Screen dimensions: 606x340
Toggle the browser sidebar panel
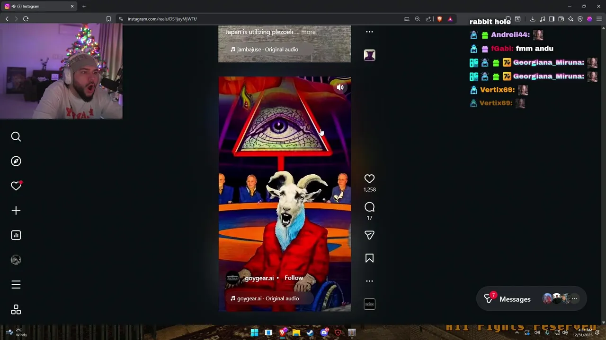pos(552,19)
